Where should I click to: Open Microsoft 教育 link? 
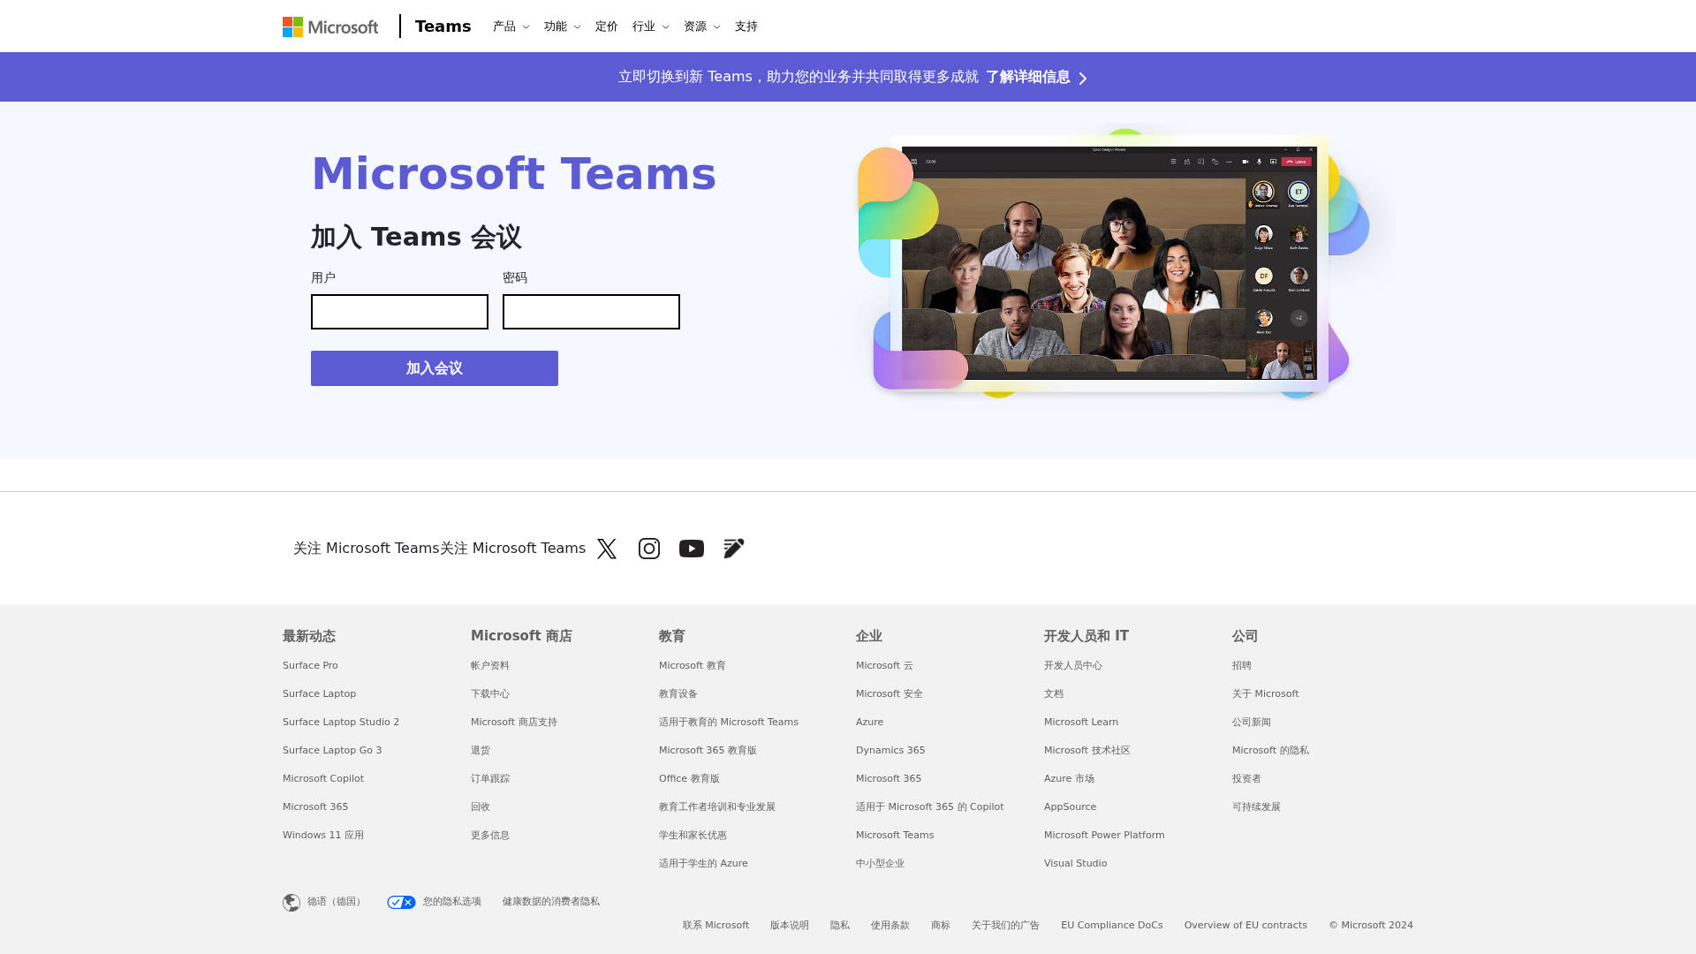693,665
